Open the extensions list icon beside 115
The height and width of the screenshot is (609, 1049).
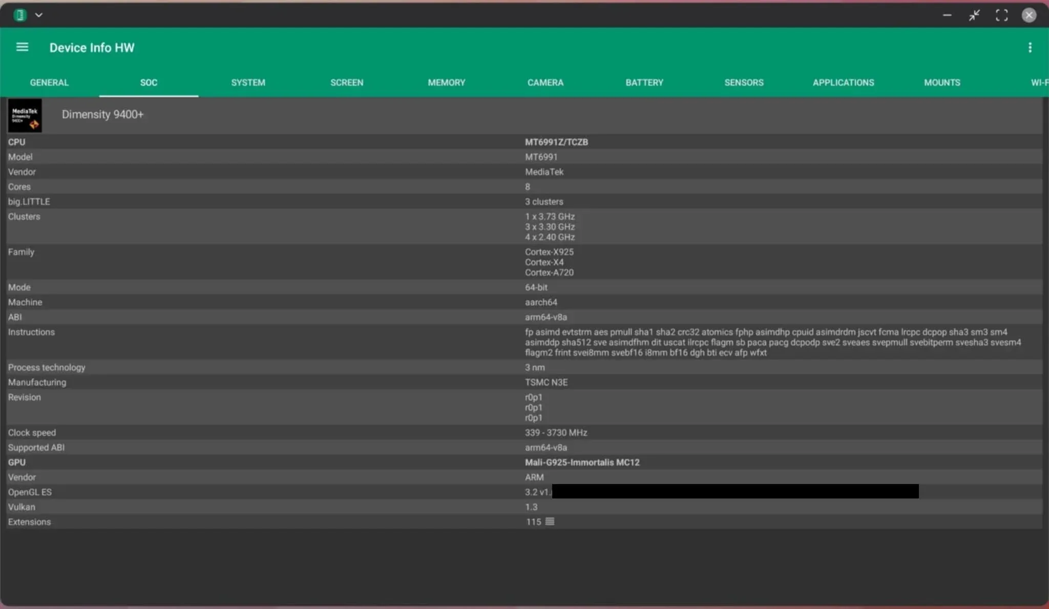[x=550, y=521]
